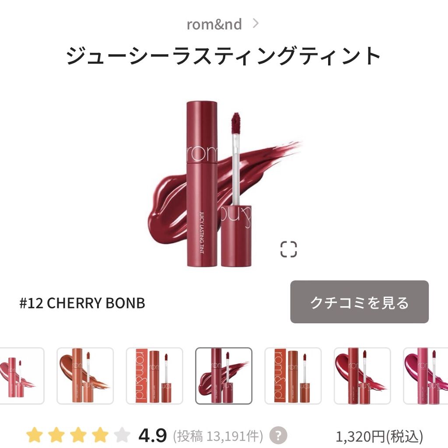Select the magenta pink tint thumbnail

(x=425, y=376)
